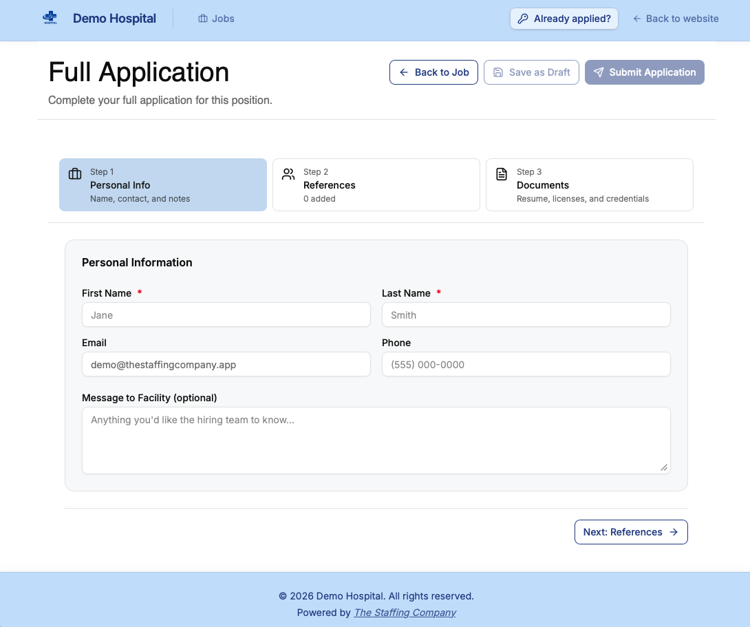The width and height of the screenshot is (750, 627).
Task: Click the Already applied? button
Action: click(x=564, y=19)
